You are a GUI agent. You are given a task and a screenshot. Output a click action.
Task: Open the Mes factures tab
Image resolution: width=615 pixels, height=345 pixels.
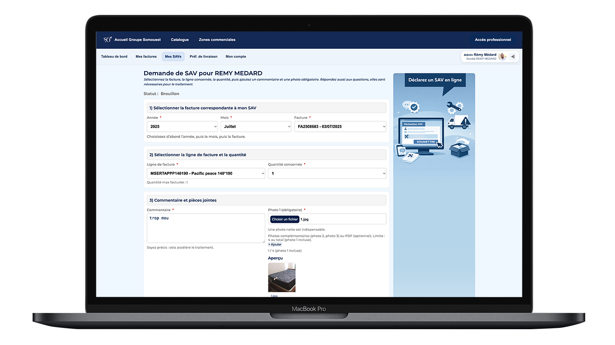pos(146,57)
